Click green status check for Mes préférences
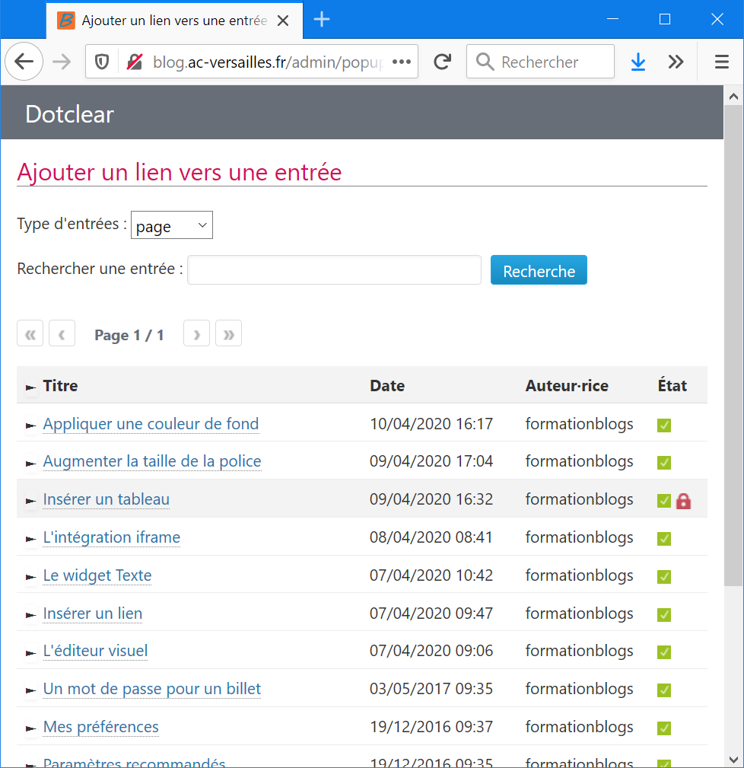Screen dimensions: 744x768 (664, 728)
